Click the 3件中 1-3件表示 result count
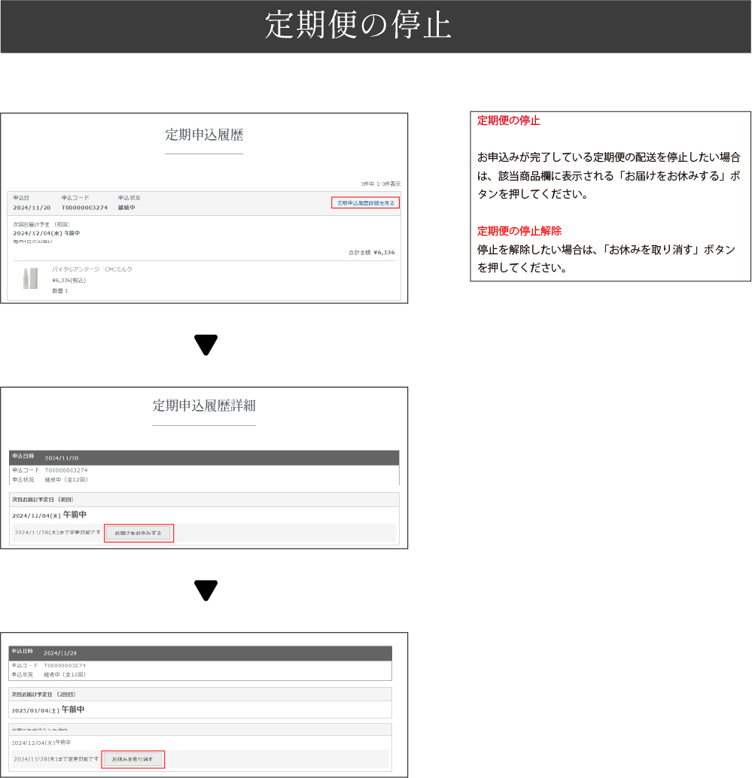This screenshot has width=752, height=778. [381, 184]
